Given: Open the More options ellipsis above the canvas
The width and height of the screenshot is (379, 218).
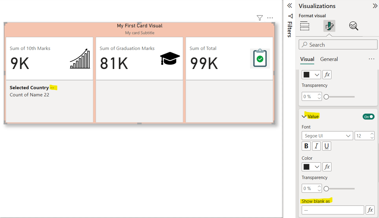Looking at the screenshot, I should click(270, 18).
